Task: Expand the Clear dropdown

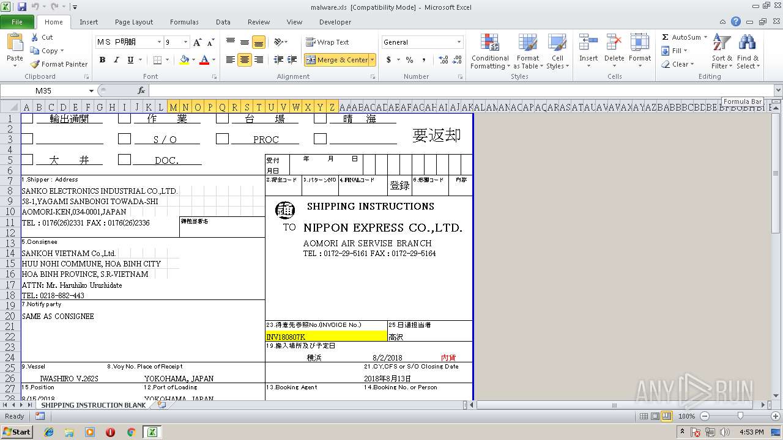Action: click(x=692, y=64)
